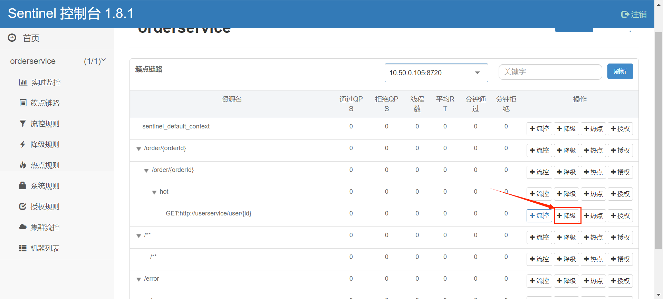This screenshot has height=299, width=663.
Task: Add 降级 rule for nested /** row
Action: (566, 259)
